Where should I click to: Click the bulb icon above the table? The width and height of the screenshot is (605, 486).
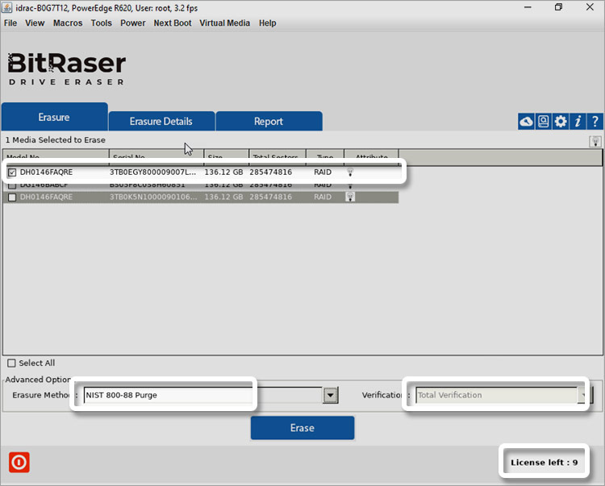[x=595, y=141]
